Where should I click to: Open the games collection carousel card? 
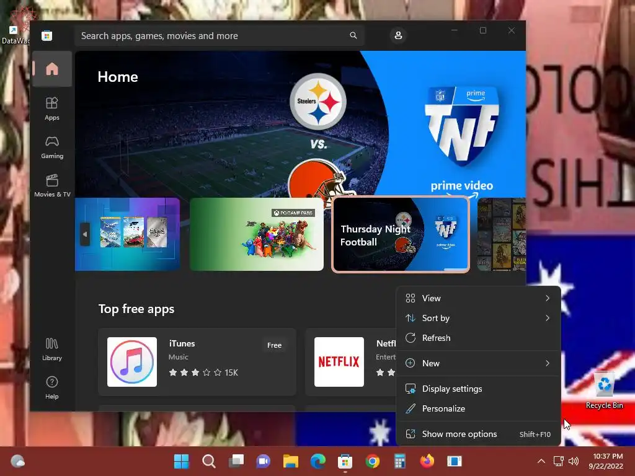pos(127,234)
